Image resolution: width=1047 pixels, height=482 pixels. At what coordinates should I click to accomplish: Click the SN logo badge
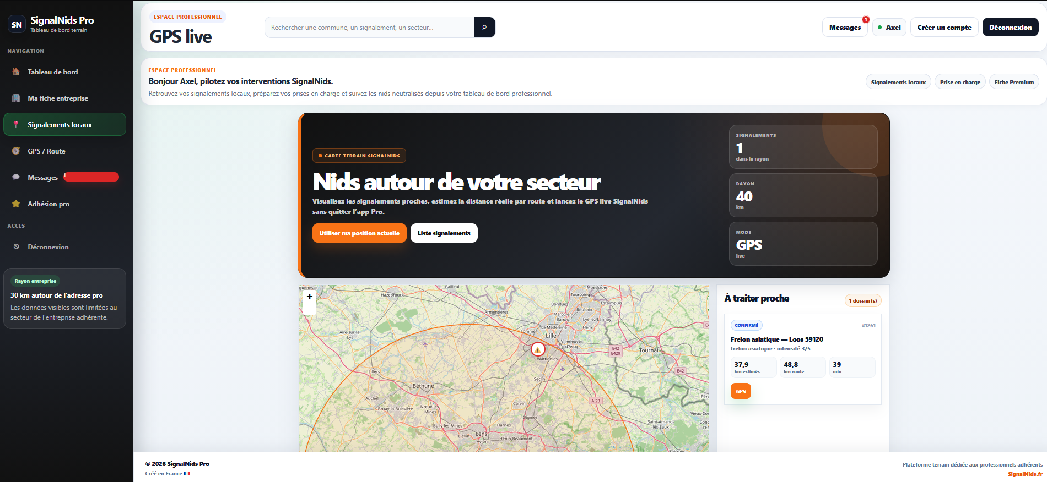pos(17,24)
